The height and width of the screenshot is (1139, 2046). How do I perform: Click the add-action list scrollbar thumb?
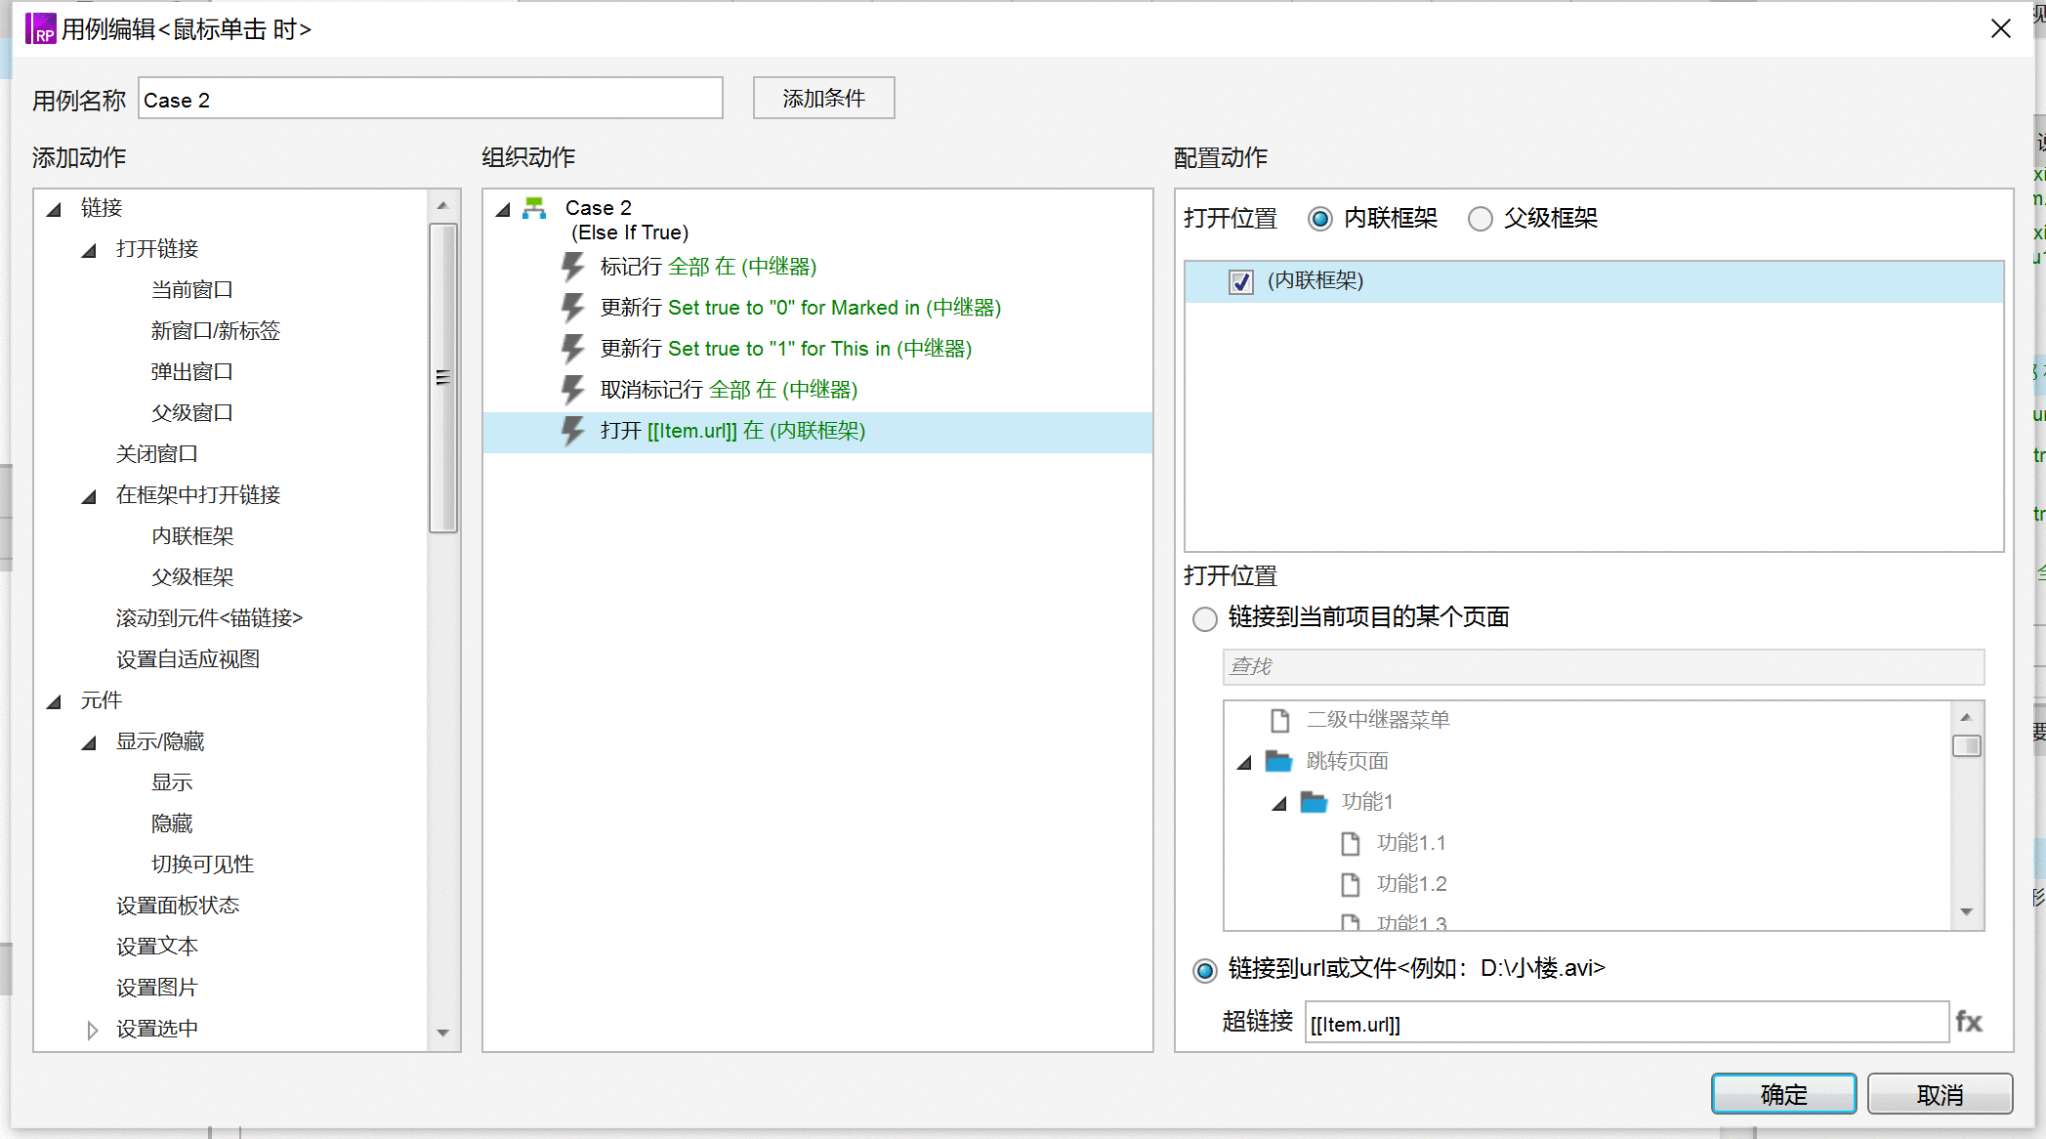coord(443,378)
